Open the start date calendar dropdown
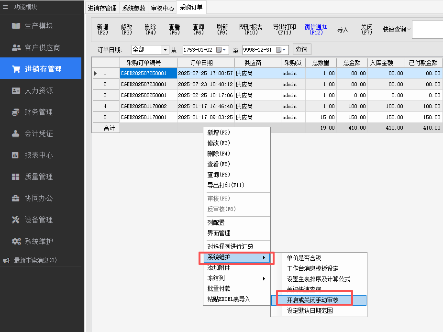 coord(221,50)
